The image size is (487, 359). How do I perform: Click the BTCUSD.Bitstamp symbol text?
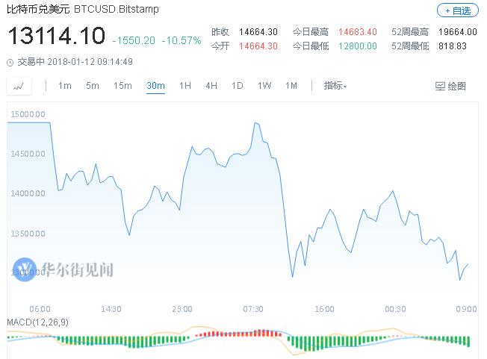tap(121, 11)
